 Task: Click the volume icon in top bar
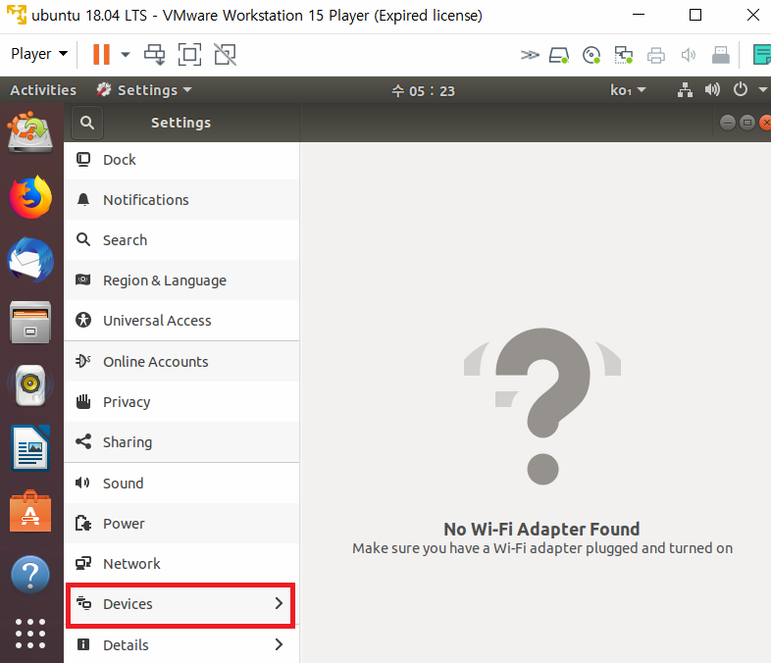pyautogui.click(x=712, y=89)
